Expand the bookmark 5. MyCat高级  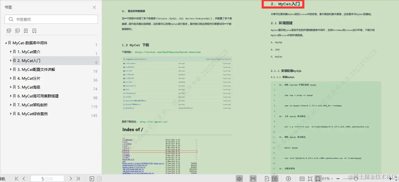[x=11, y=87]
